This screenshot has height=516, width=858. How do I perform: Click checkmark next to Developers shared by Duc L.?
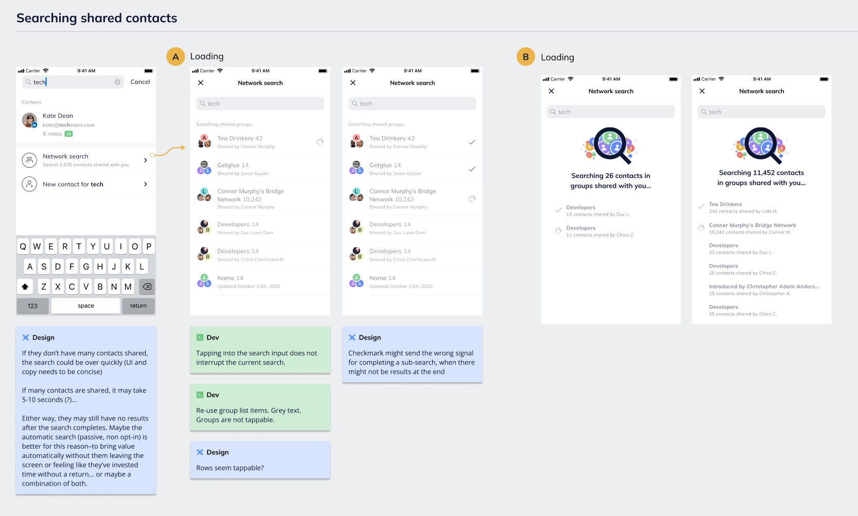pos(558,210)
